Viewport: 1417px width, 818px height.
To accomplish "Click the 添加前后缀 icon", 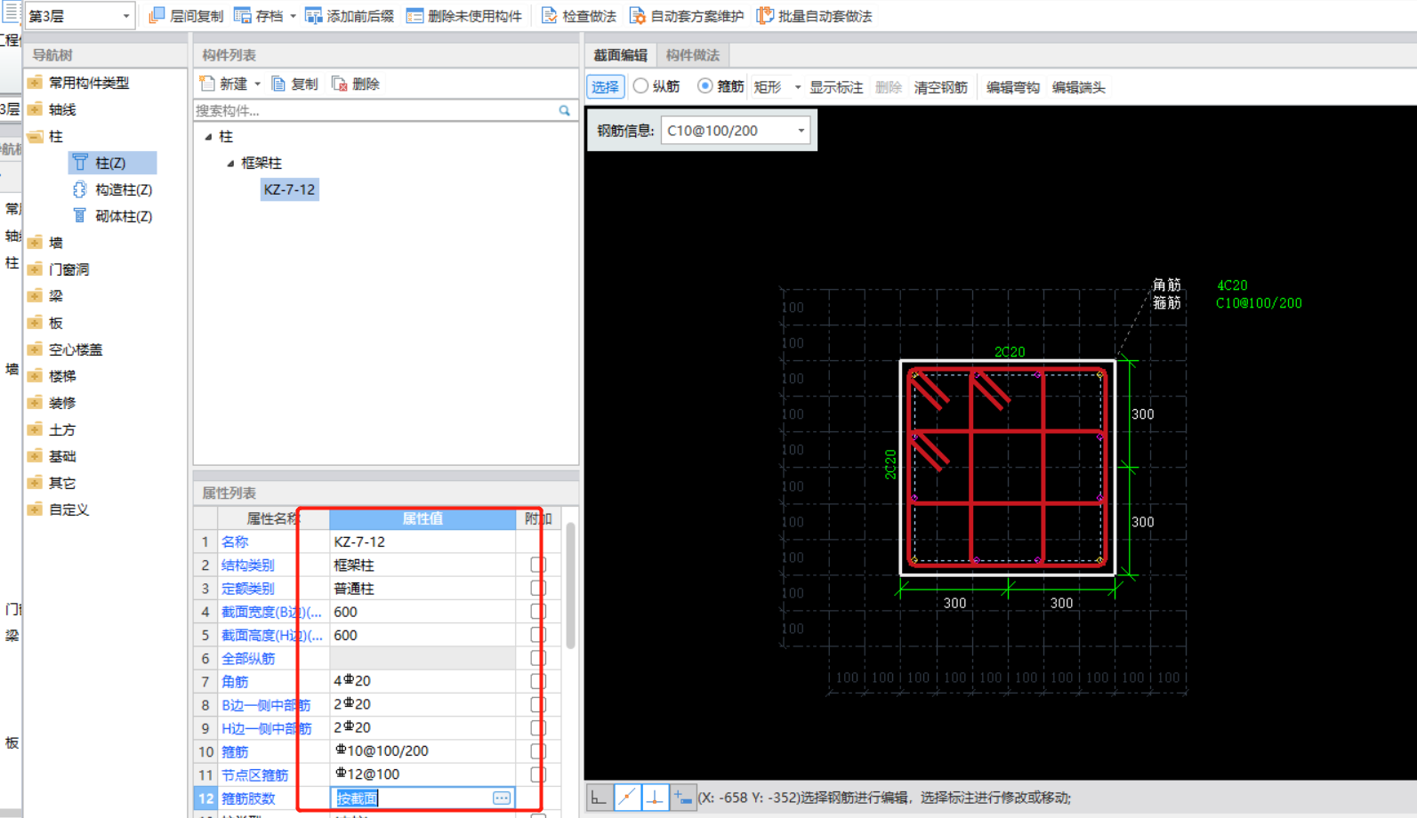I will [313, 16].
